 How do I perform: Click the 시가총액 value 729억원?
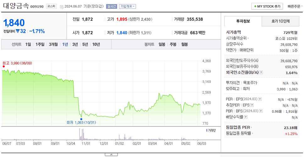[290, 33]
